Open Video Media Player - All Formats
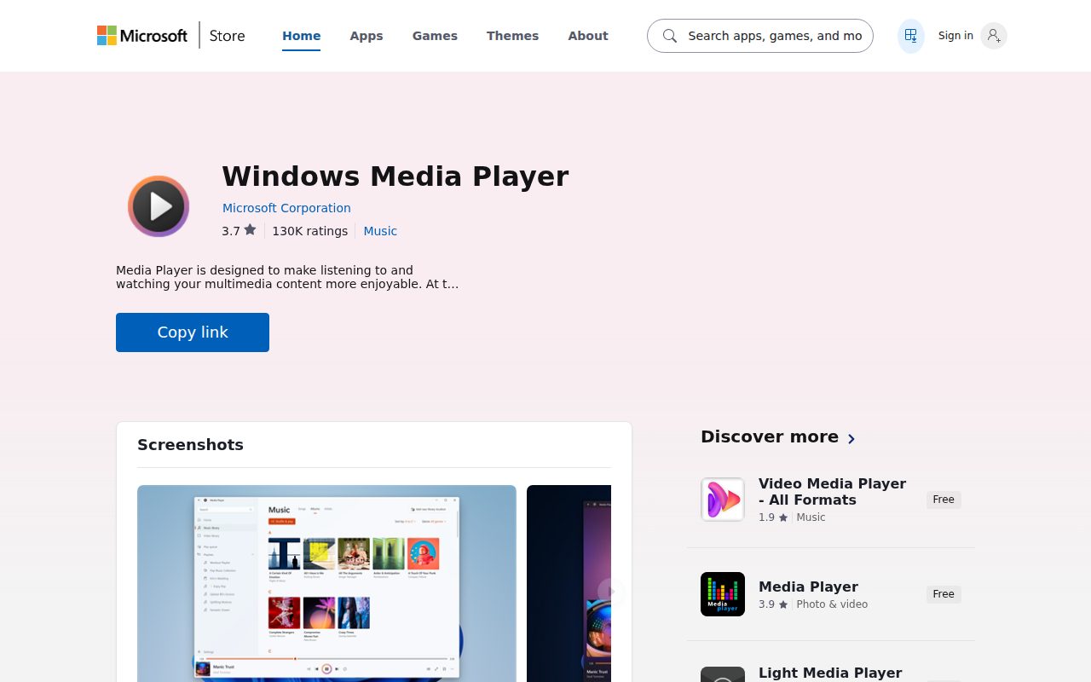 tap(832, 492)
